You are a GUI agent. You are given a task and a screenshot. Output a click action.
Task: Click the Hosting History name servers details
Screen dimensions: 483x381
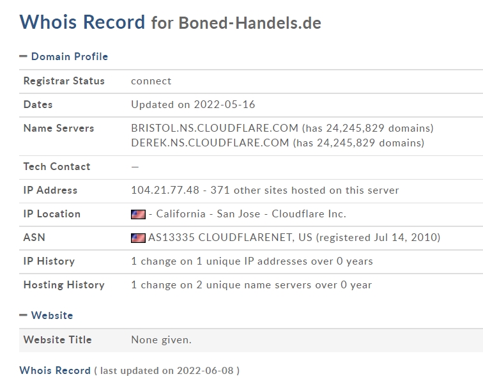tap(251, 284)
